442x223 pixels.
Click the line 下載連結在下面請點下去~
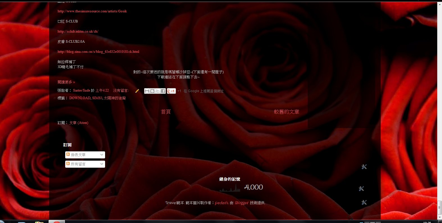point(178,77)
